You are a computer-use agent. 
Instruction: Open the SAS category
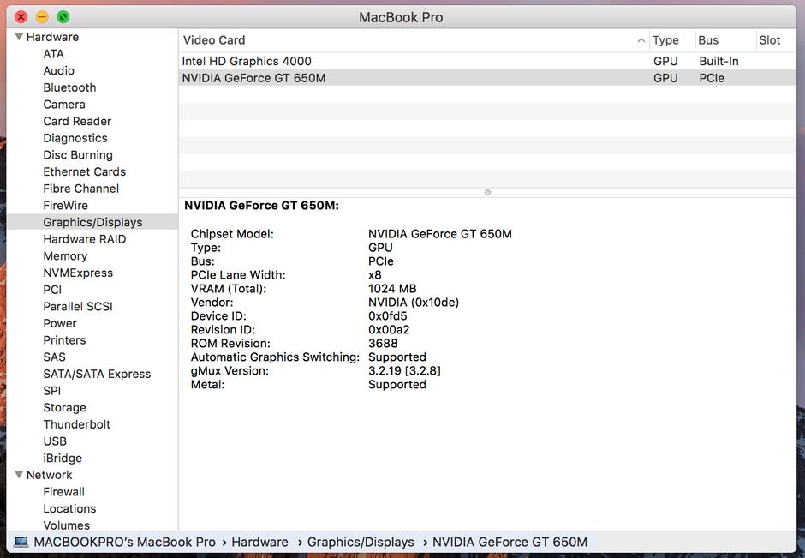[55, 357]
